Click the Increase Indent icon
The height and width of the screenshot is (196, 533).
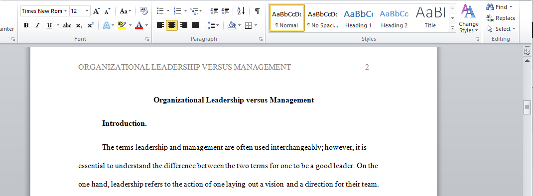(225, 11)
